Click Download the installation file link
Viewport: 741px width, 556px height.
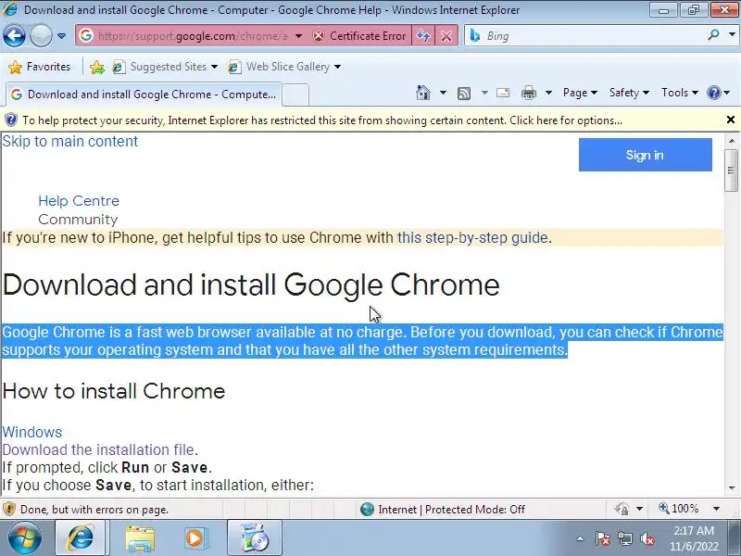98,449
